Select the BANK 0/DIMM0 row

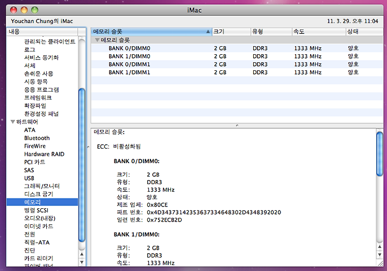pyautogui.click(x=237, y=48)
